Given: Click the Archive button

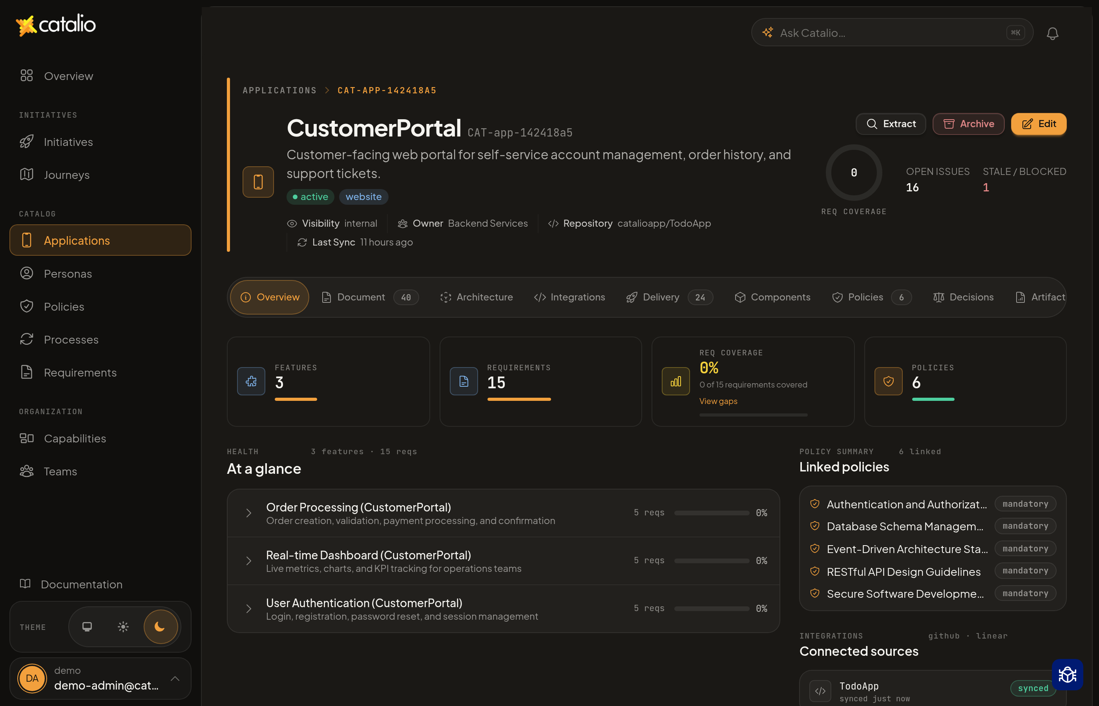Looking at the screenshot, I should tap(968, 124).
